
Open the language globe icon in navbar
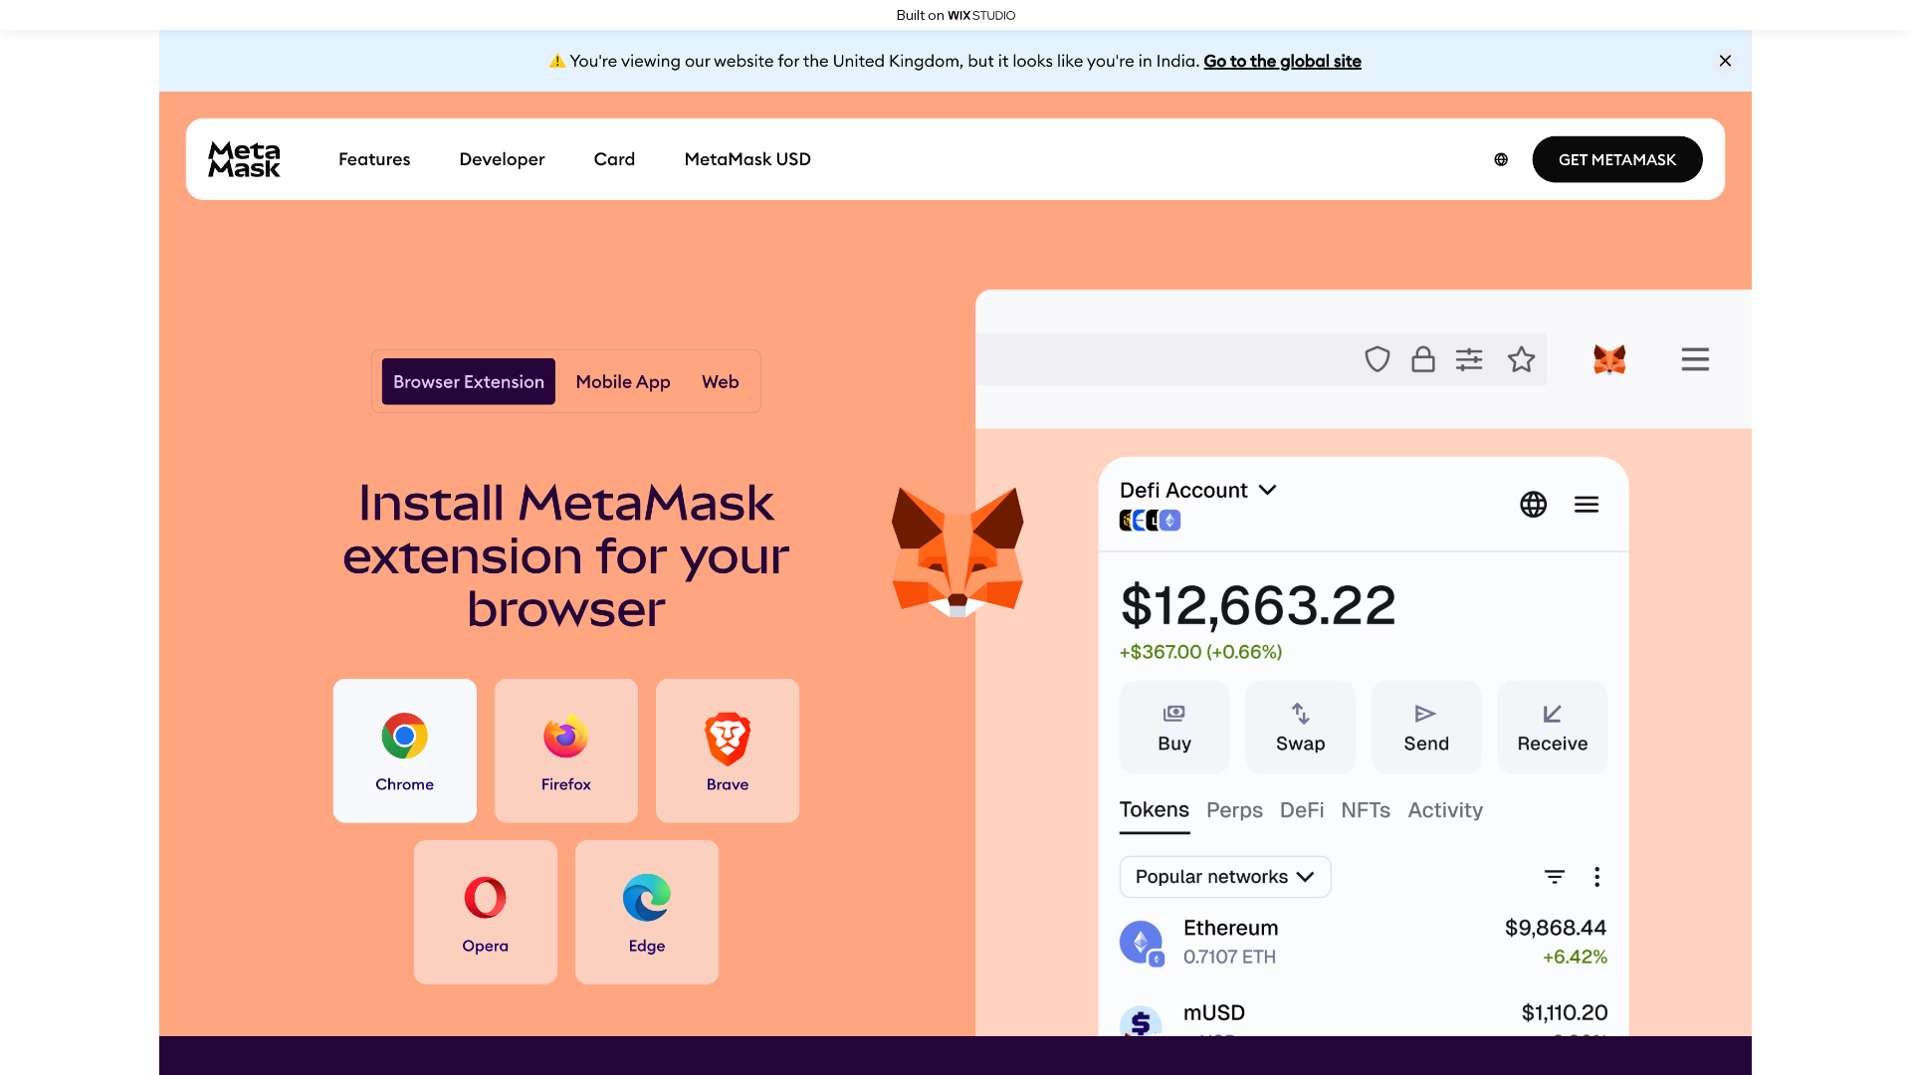click(1501, 159)
